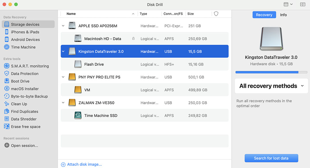
Task: Open the Data Shredder tool
Action: pyautogui.click(x=24, y=119)
